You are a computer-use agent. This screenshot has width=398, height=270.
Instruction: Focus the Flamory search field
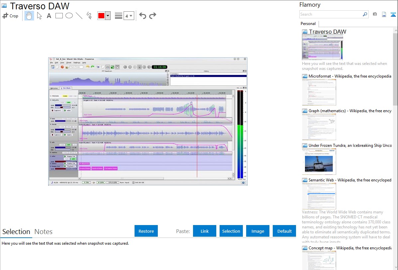pos(331,14)
